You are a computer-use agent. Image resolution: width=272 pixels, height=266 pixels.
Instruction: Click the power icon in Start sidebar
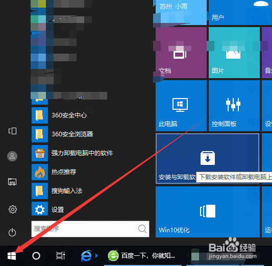tap(12, 232)
